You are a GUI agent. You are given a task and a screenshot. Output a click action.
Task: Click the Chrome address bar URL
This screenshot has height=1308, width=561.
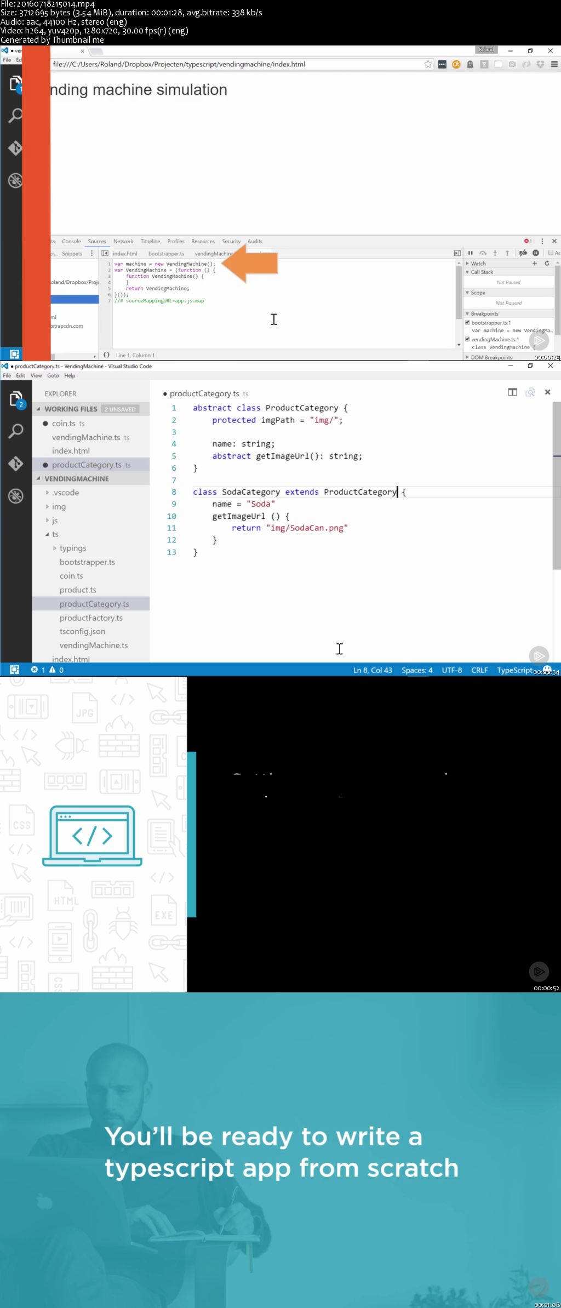coord(179,64)
